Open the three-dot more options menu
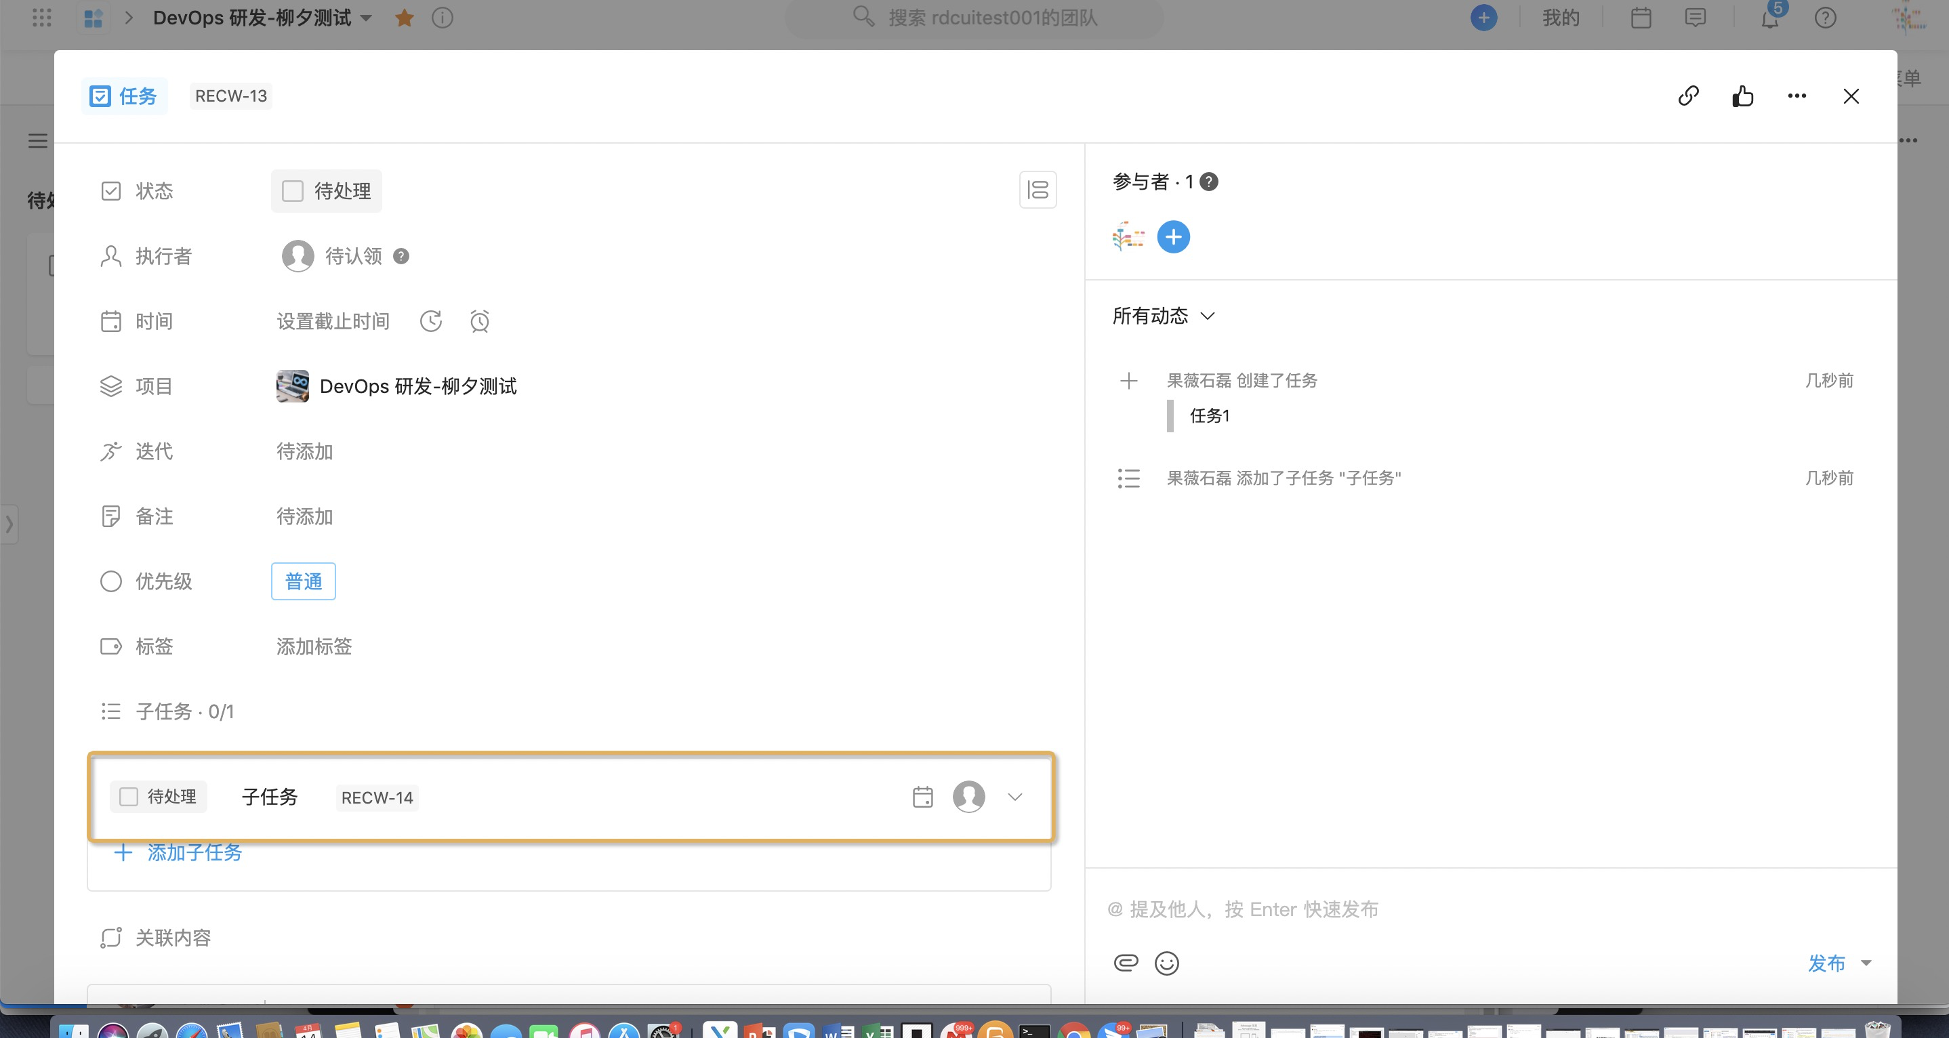 (x=1797, y=96)
